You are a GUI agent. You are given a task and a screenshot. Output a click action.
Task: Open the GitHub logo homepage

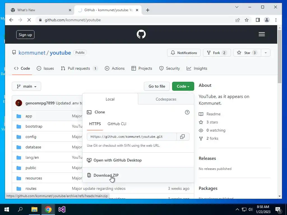click(x=141, y=34)
